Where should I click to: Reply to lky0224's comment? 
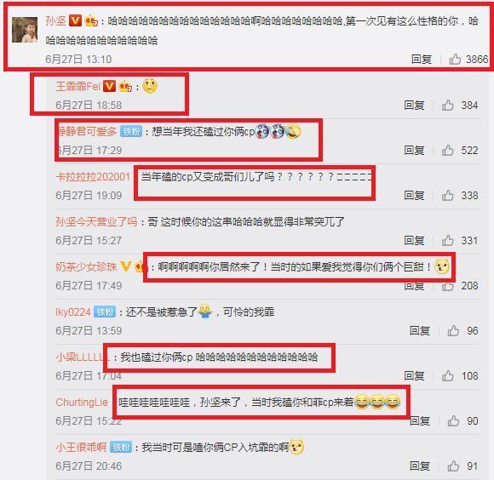coord(420,331)
